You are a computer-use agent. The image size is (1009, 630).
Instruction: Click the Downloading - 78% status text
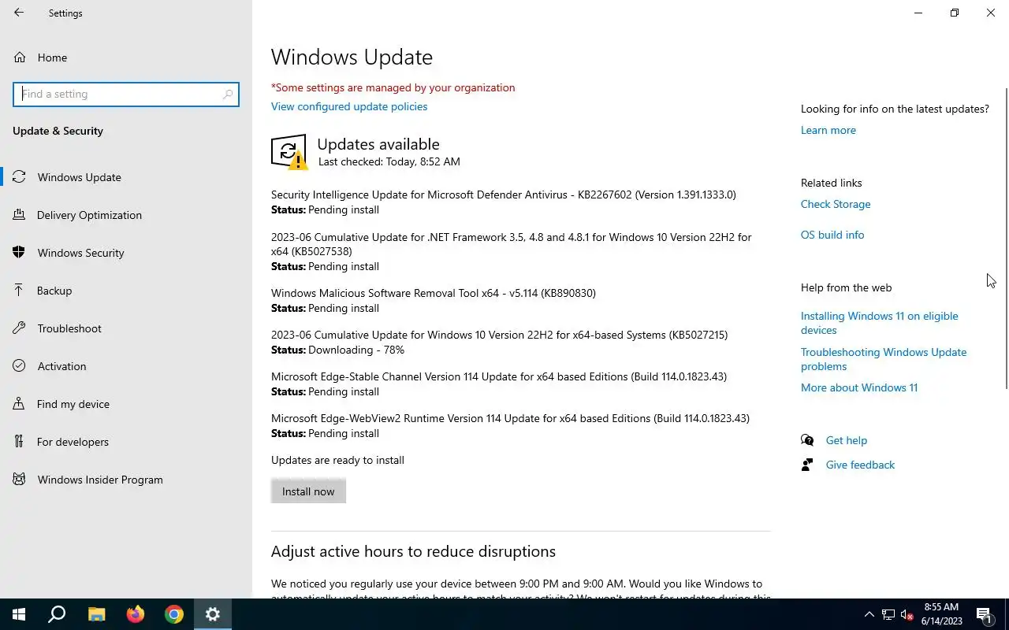click(x=356, y=350)
